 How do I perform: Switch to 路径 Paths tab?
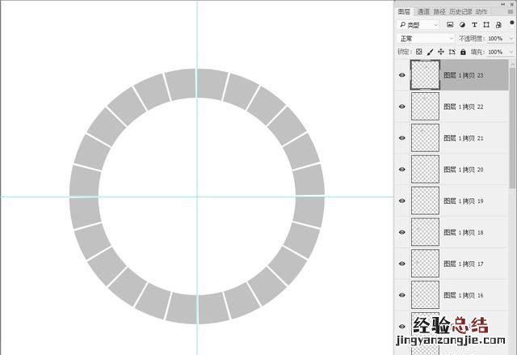coord(439,11)
